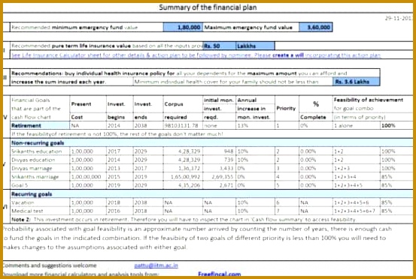This screenshot has width=416, height=279.
Task: Select the 3,433 initial investment cell
Action: [220, 168]
